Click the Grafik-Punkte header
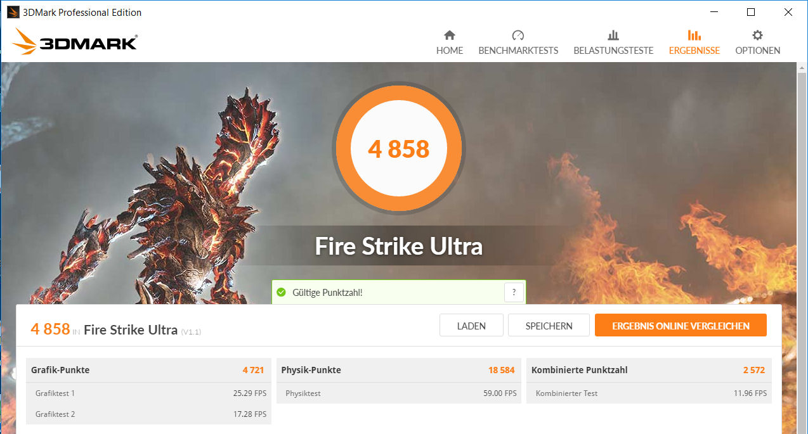 point(148,370)
